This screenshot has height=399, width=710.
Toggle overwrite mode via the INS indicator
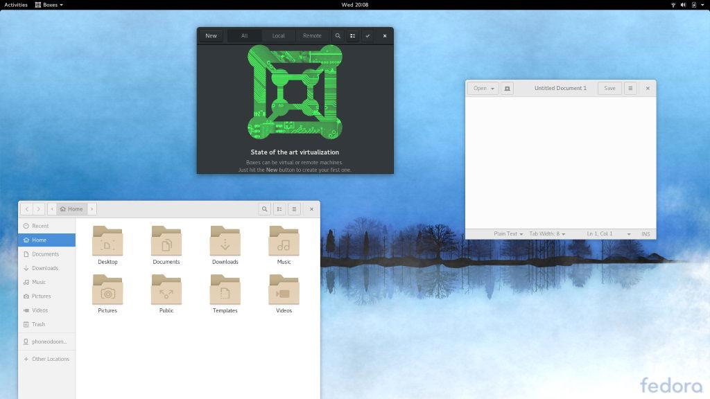[x=644, y=233]
